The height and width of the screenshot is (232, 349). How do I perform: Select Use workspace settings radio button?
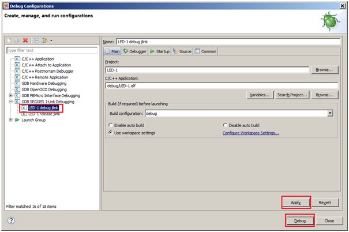pos(110,133)
